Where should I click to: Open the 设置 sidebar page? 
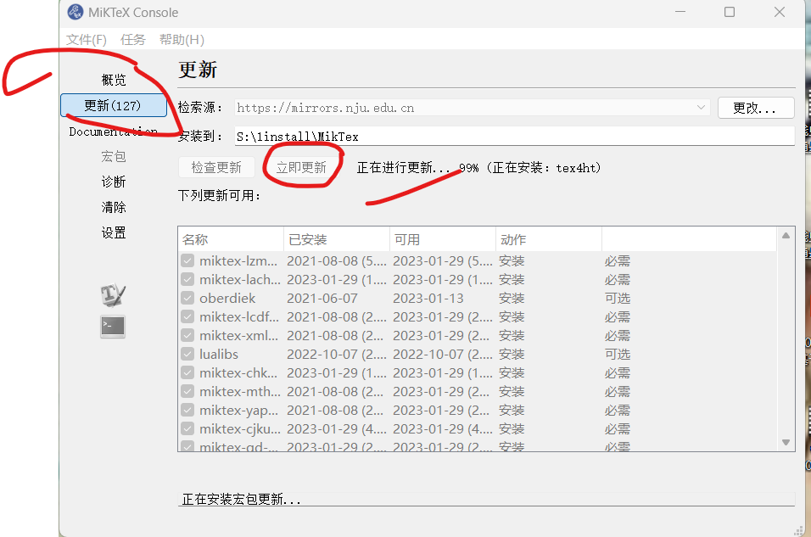pyautogui.click(x=114, y=232)
